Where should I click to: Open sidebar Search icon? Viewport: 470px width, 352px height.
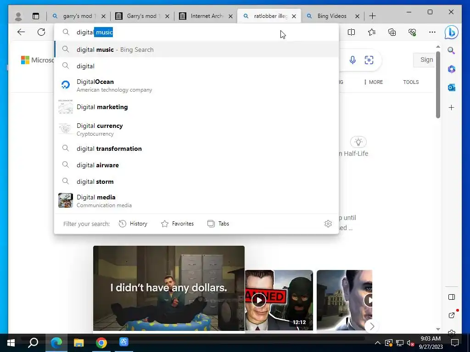(x=452, y=50)
